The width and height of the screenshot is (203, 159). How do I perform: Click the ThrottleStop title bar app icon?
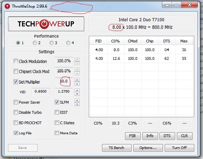coord(7,6)
